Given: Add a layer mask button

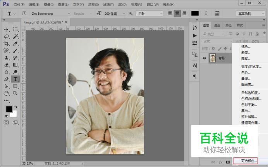Looking at the screenshot, I should [x=228, y=162].
